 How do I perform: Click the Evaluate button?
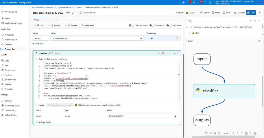pyautogui.click(x=240, y=13)
